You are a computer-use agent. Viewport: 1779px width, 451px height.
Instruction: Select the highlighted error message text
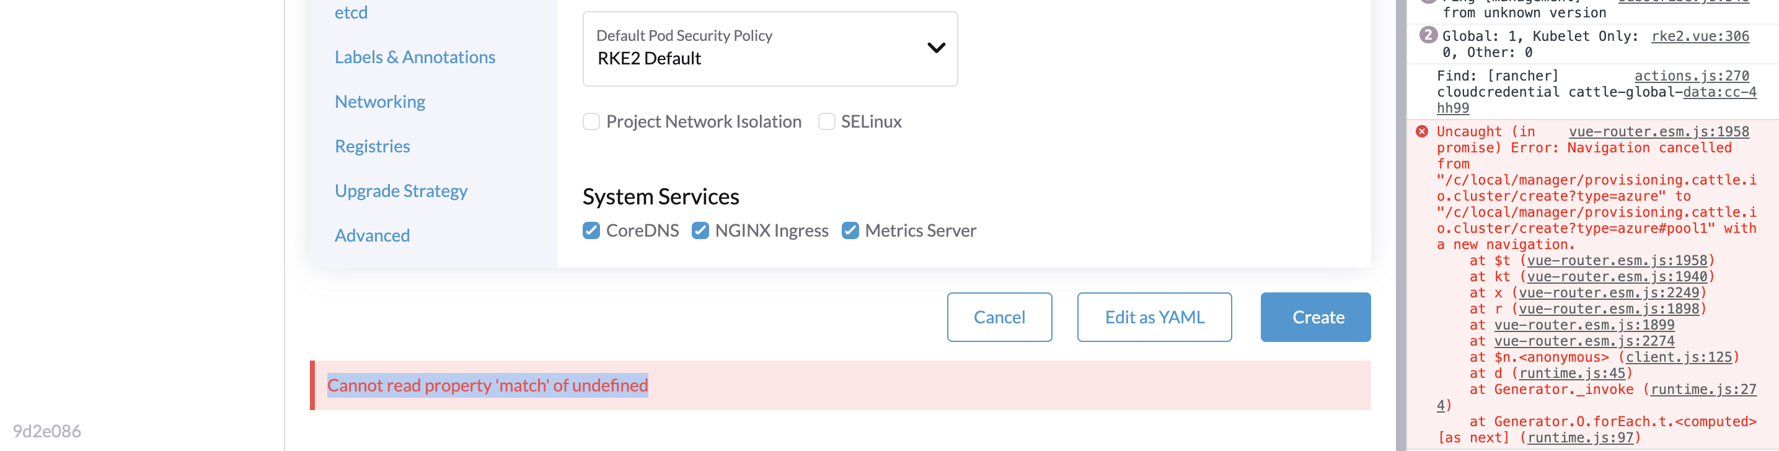coord(487,385)
